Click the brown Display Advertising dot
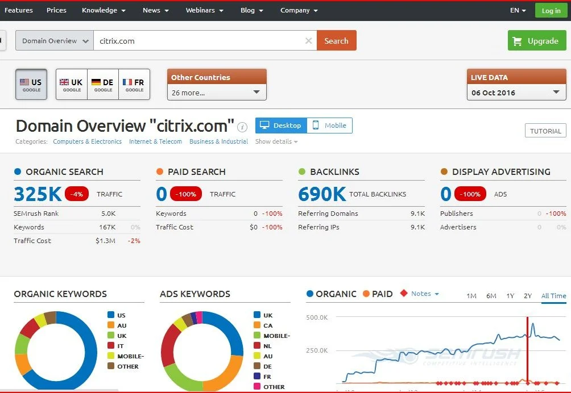The width and height of the screenshot is (571, 393). 444,172
